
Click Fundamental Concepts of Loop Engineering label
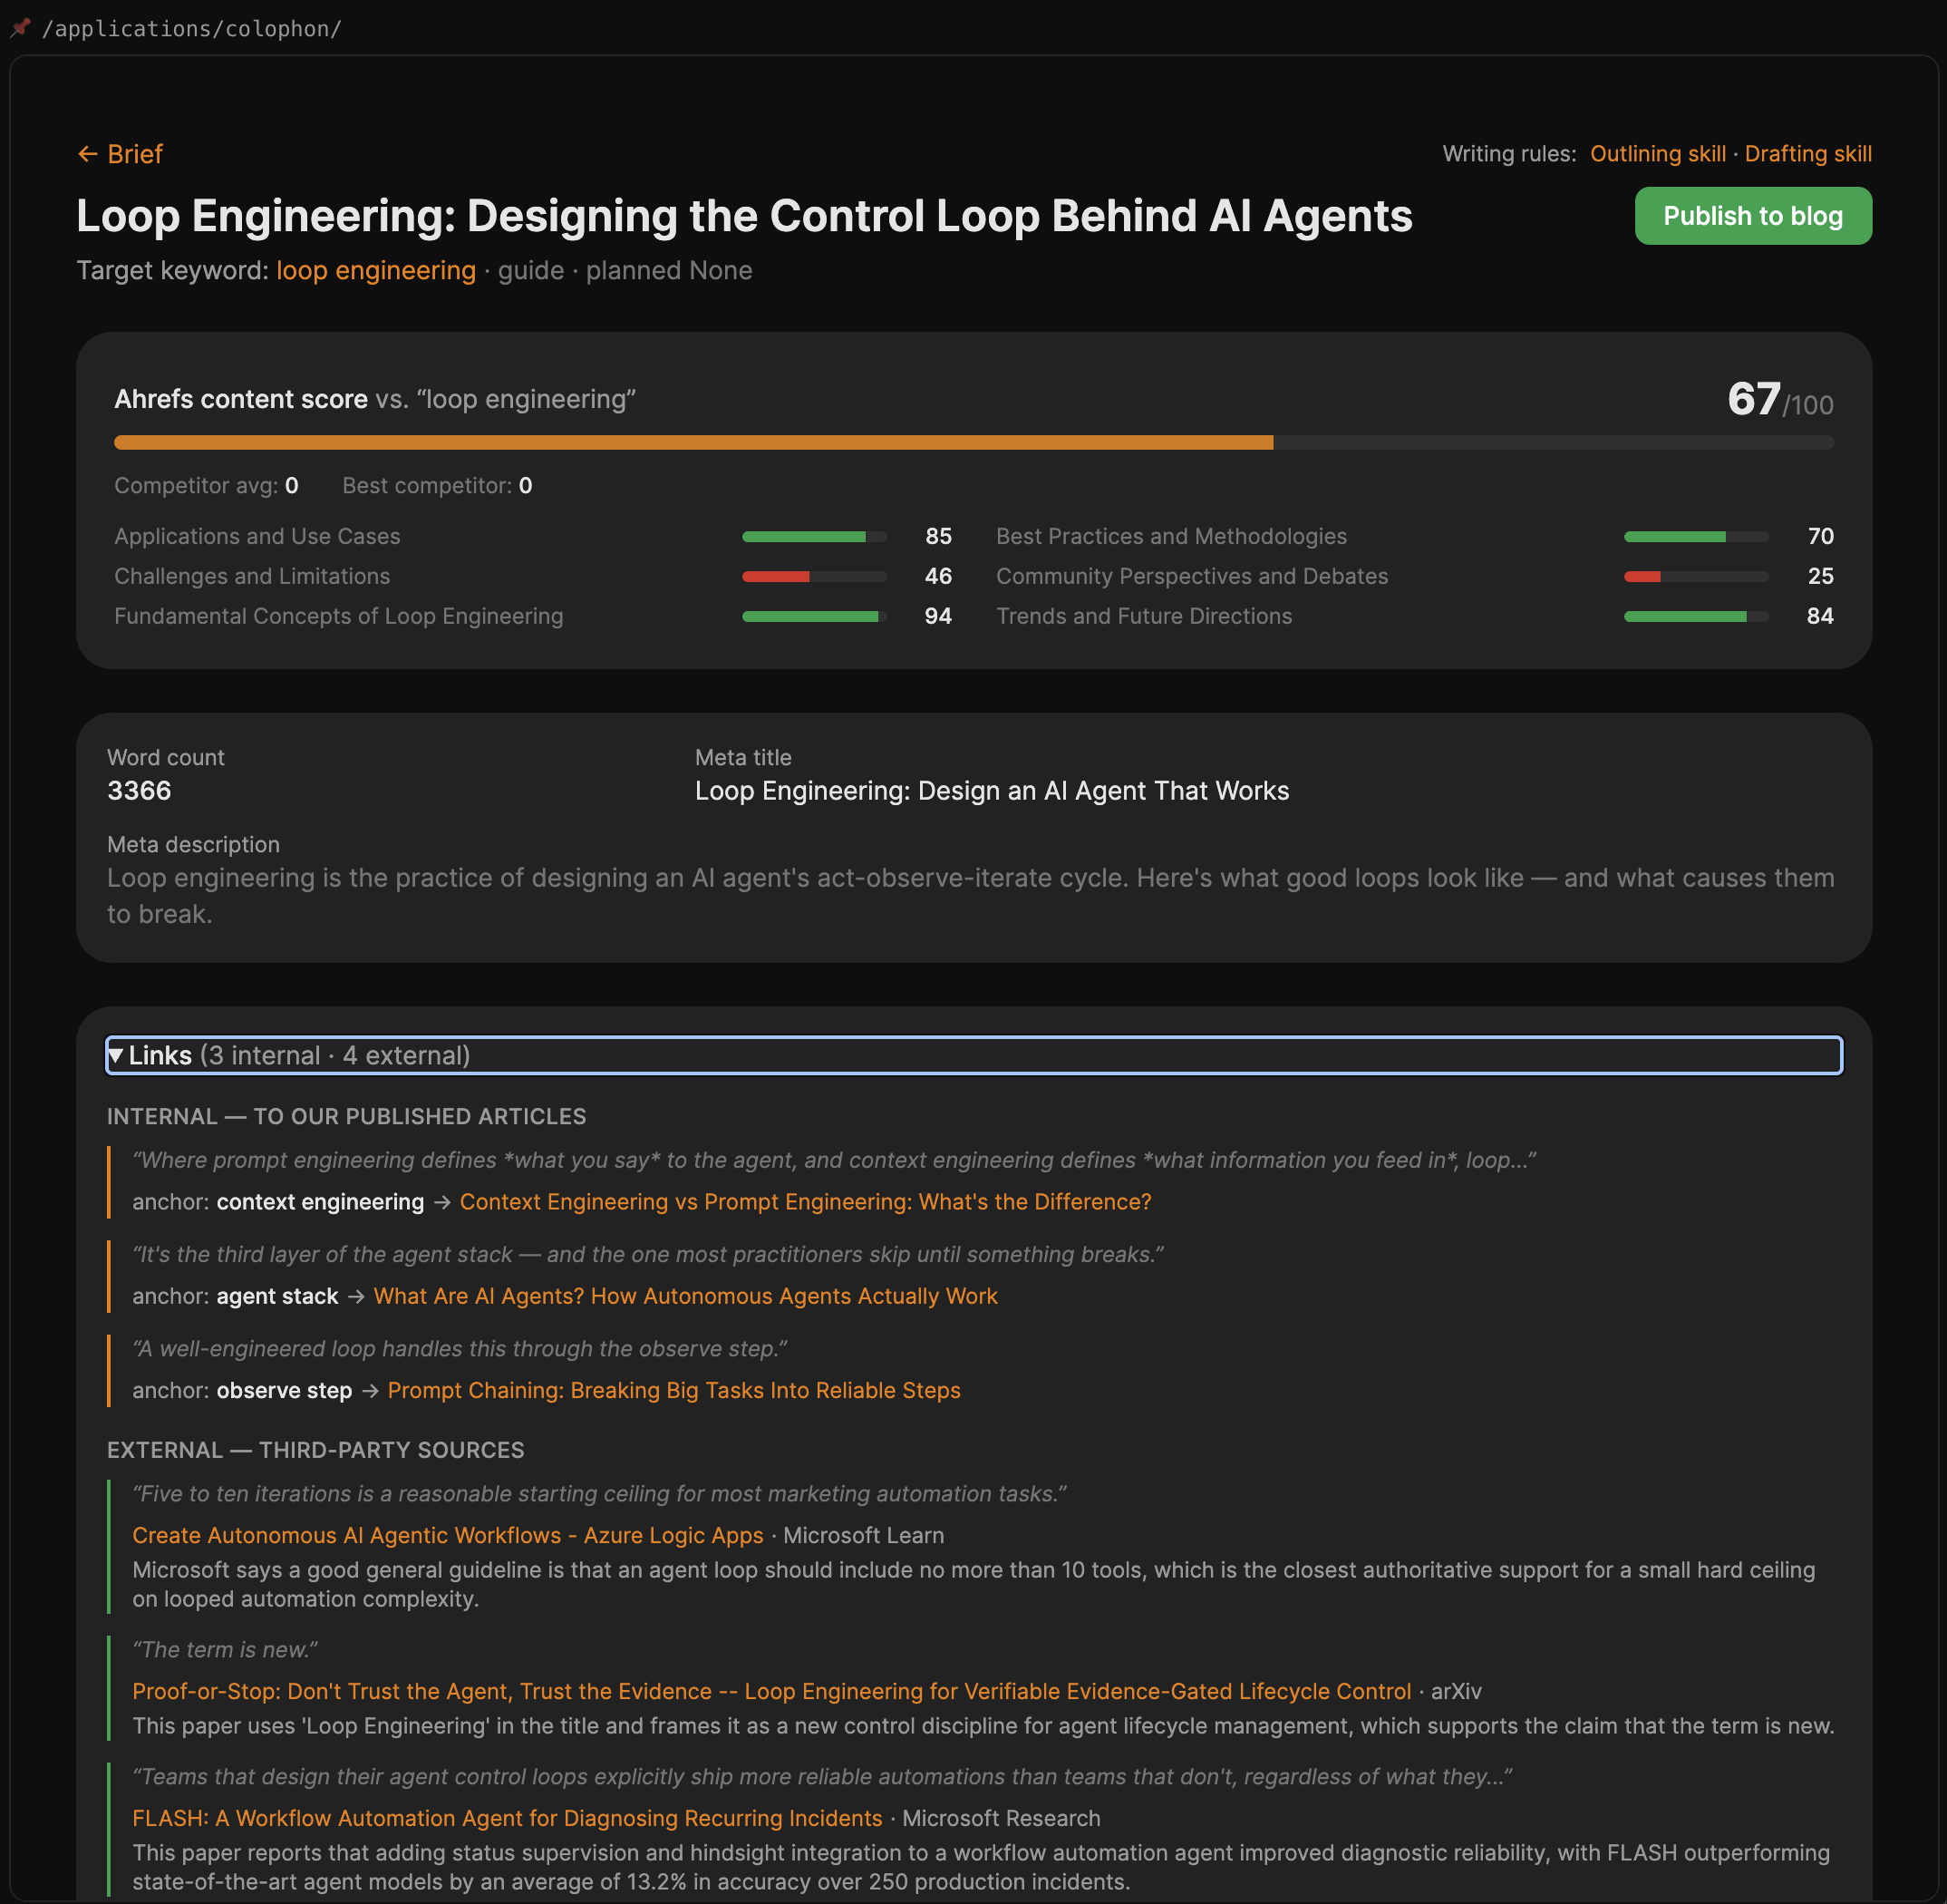tap(339, 617)
